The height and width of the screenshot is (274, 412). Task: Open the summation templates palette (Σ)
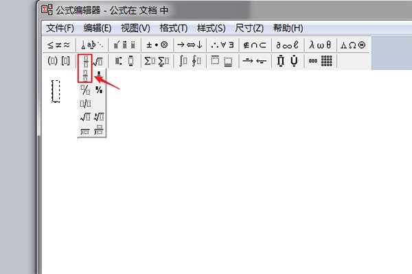157,61
